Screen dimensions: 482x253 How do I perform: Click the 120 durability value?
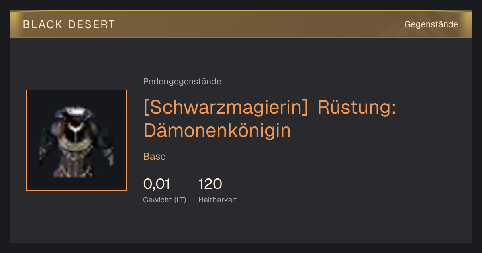(x=210, y=184)
